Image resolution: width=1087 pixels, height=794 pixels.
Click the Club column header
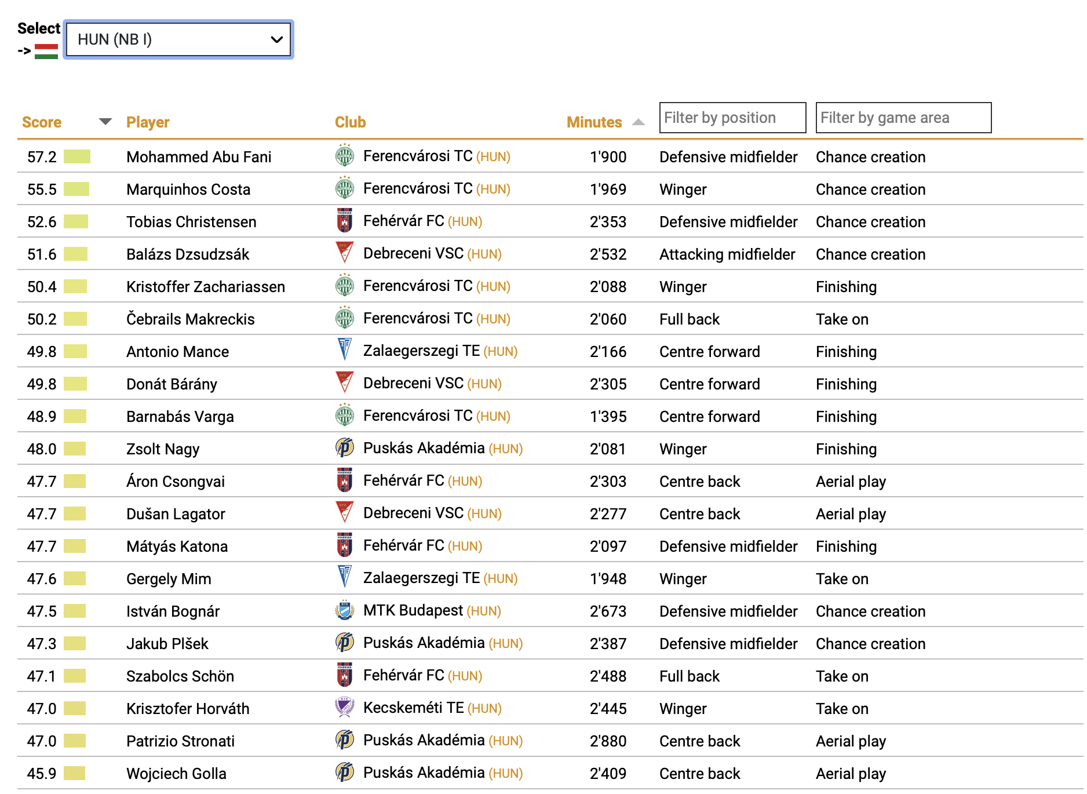[x=351, y=122]
